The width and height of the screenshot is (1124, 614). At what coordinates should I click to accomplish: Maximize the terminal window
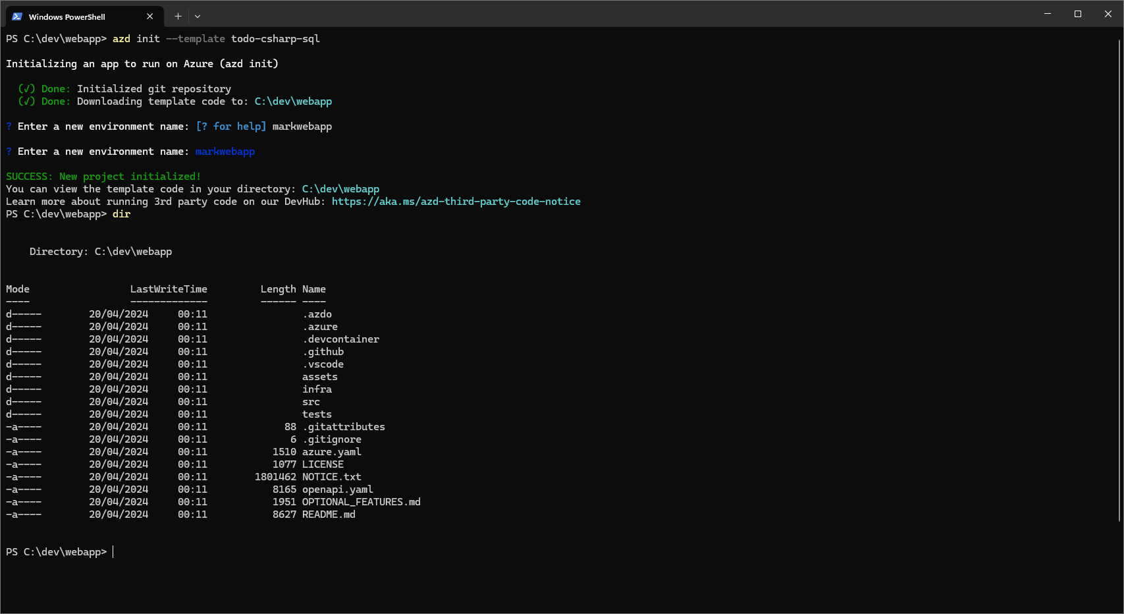1078,14
